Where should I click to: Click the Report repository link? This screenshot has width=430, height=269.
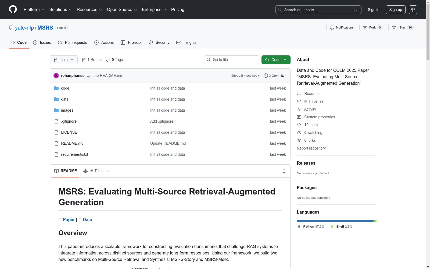point(311,148)
